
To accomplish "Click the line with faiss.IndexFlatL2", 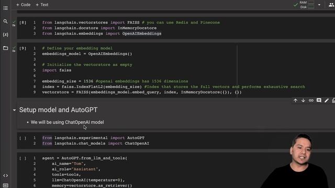I will [x=173, y=87].
